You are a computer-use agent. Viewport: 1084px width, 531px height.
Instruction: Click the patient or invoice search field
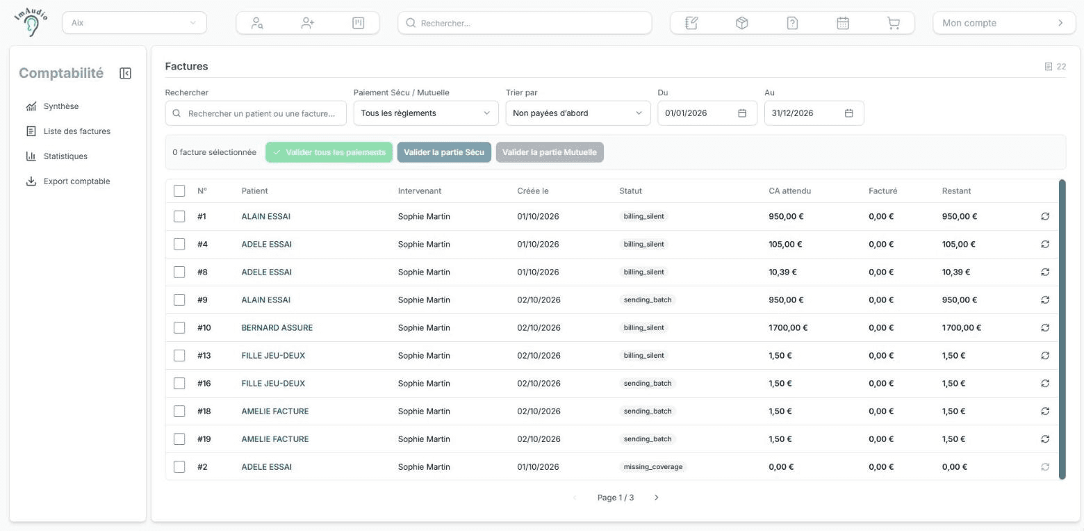(256, 113)
